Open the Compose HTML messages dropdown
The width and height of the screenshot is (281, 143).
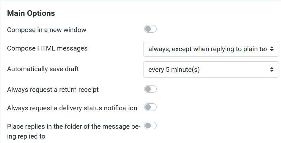(211, 49)
